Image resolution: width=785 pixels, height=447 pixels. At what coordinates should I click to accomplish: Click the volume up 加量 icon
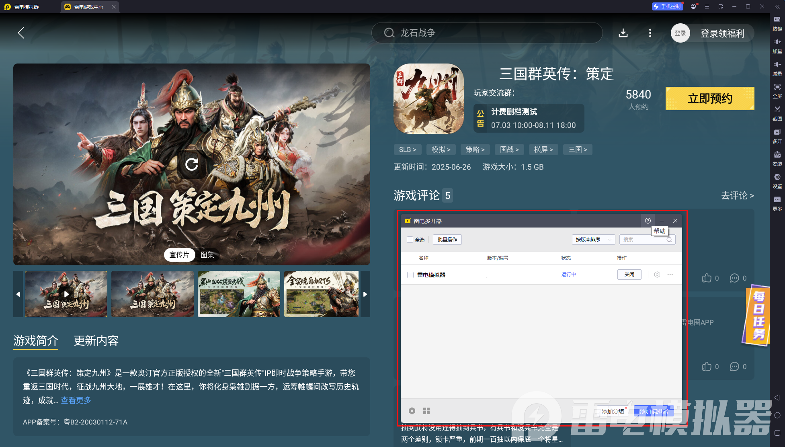pos(777,42)
